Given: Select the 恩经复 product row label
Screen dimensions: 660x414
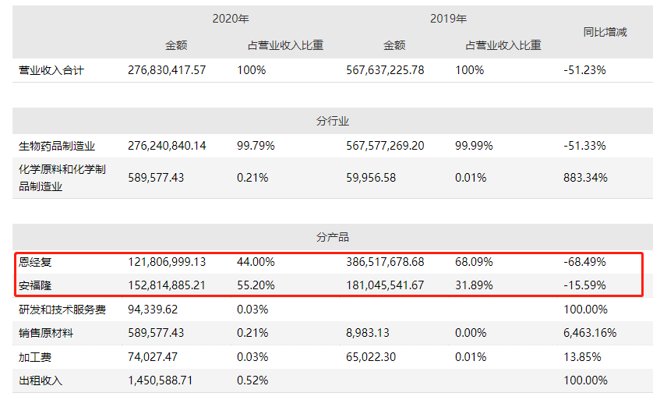Looking at the screenshot, I should click(35, 262).
